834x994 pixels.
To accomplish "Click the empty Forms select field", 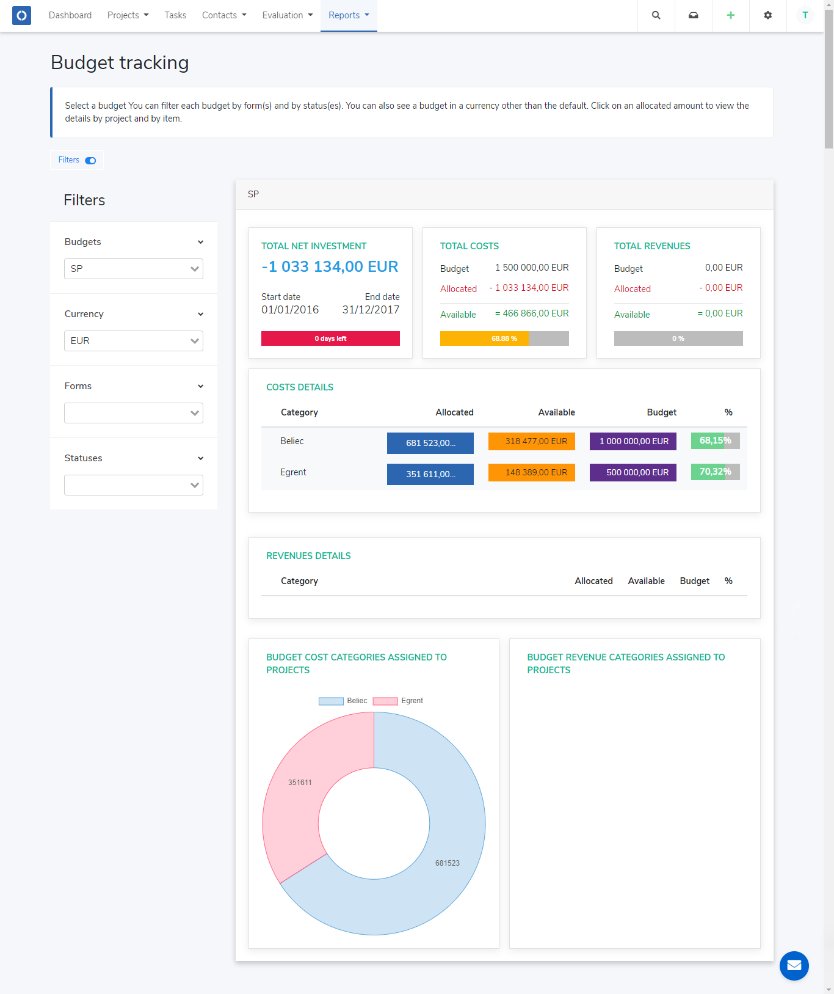I will pyautogui.click(x=133, y=413).
